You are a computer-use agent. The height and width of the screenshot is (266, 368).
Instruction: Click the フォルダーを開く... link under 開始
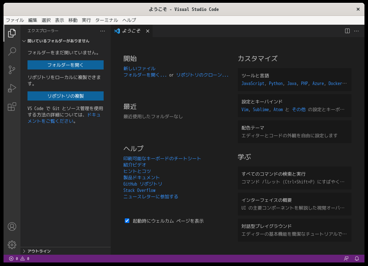(145, 75)
